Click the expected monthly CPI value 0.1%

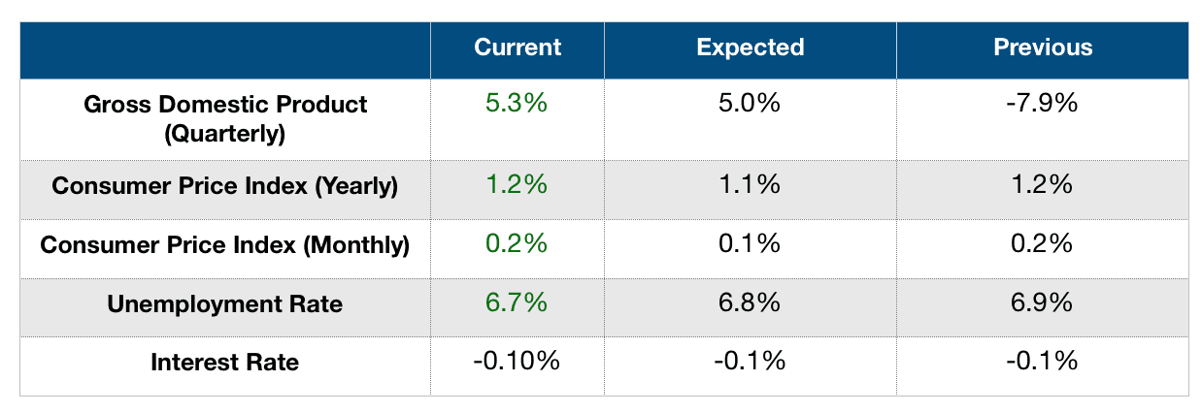tap(751, 244)
